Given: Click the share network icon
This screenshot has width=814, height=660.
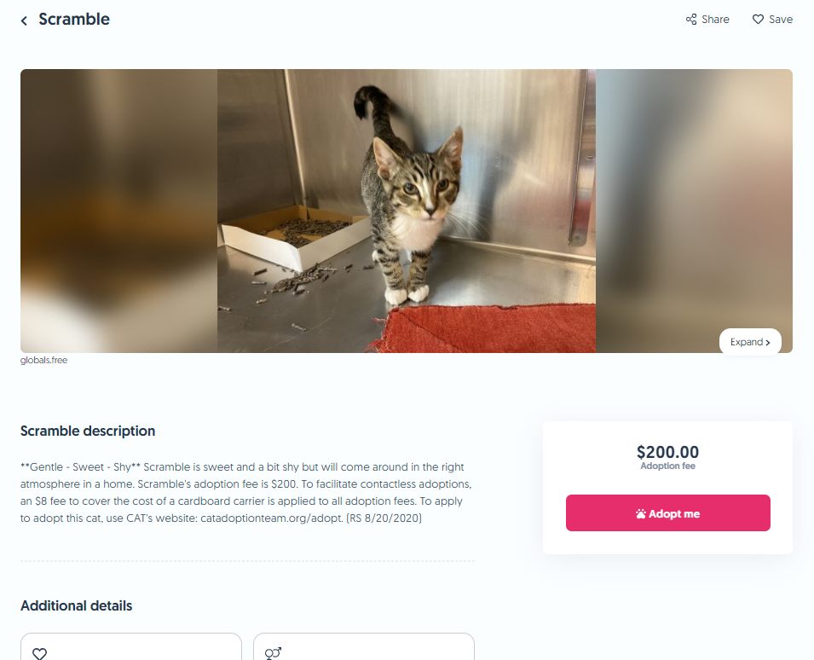Looking at the screenshot, I should pos(691,20).
